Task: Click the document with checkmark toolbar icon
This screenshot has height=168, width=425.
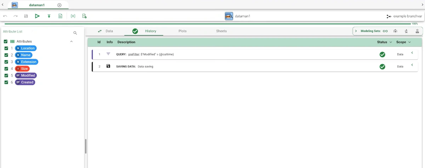Action: point(84,16)
